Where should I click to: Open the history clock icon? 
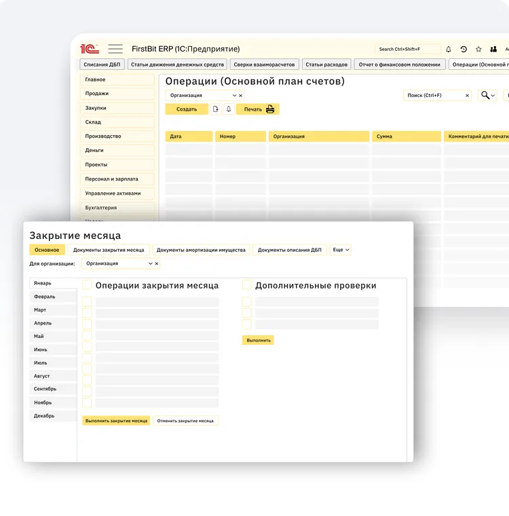pos(464,50)
